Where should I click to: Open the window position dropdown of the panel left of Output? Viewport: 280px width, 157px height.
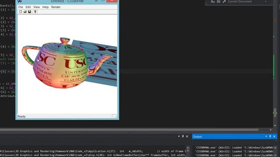coord(179,137)
